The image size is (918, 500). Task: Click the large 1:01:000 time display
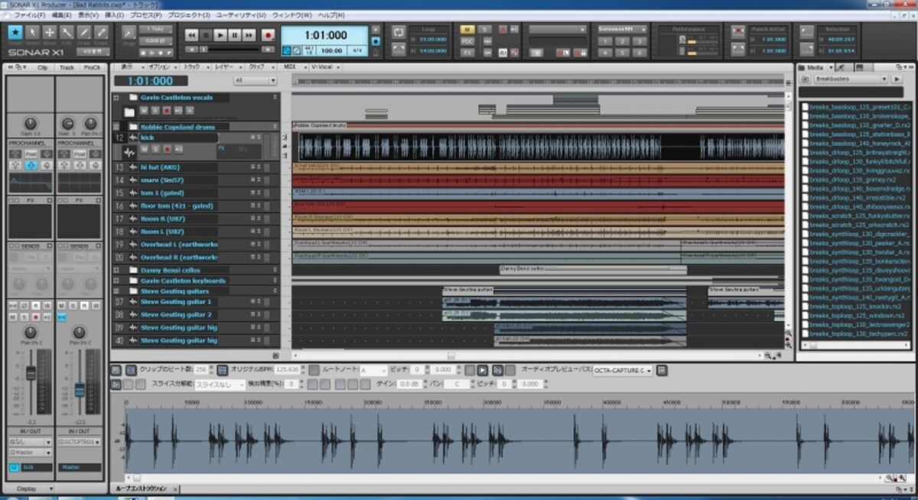coord(326,35)
